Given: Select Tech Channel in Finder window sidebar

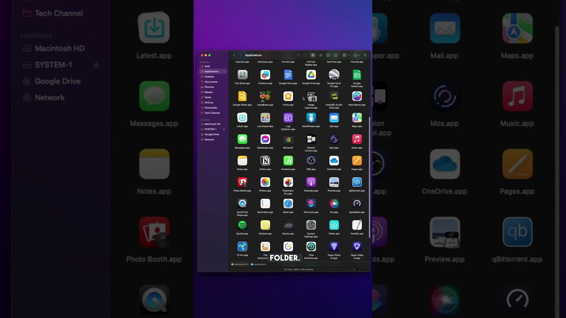Looking at the screenshot, I should pos(213,113).
